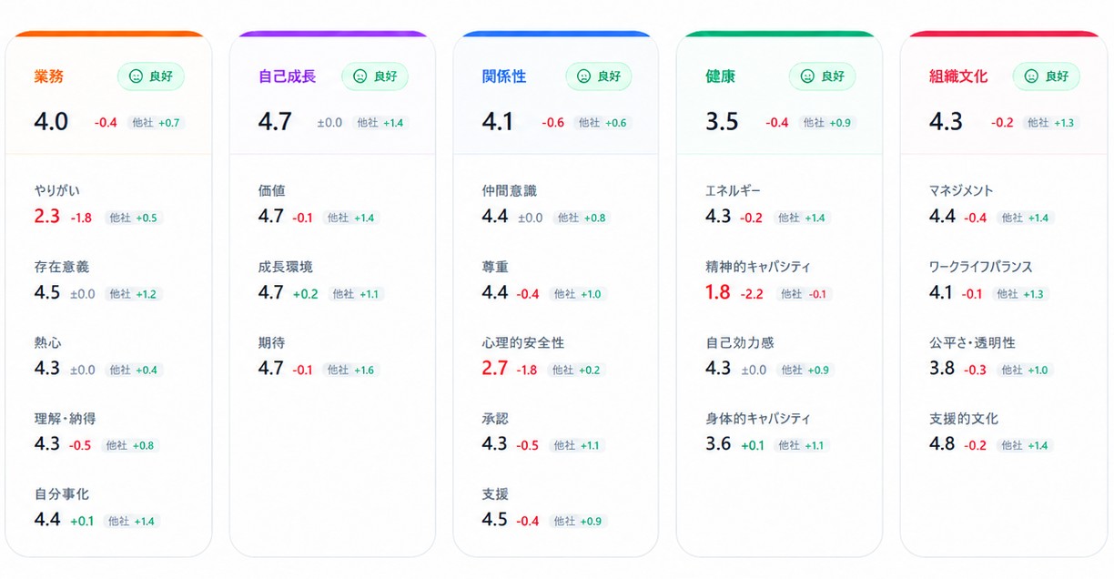Click the smiley face icon in 健康 card

[x=807, y=76]
